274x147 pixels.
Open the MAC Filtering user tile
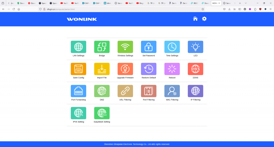172,91
